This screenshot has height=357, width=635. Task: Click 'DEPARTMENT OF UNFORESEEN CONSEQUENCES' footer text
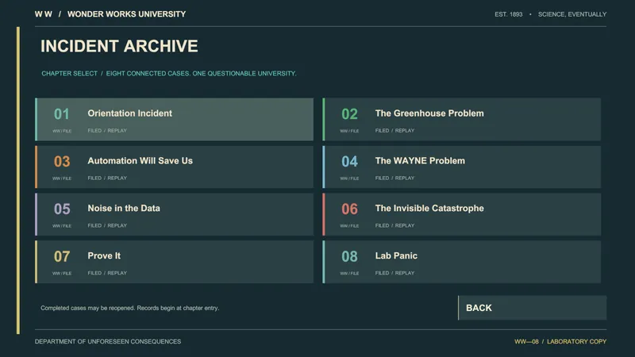pyautogui.click(x=108, y=342)
